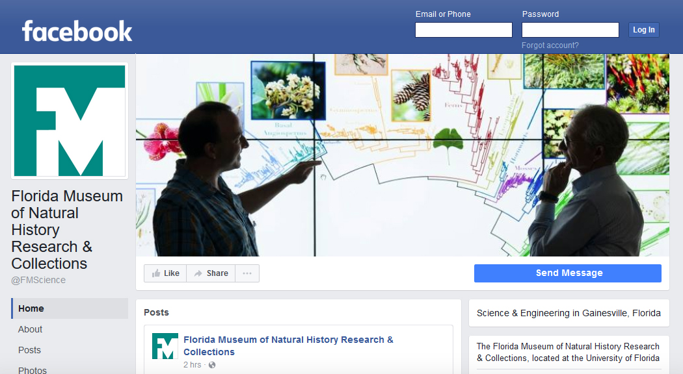Click the Like thumbs-up button
This screenshot has width=683, height=374.
coord(165,273)
